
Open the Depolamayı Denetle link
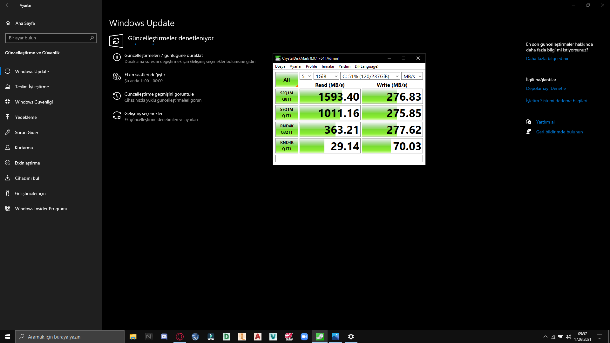546,88
